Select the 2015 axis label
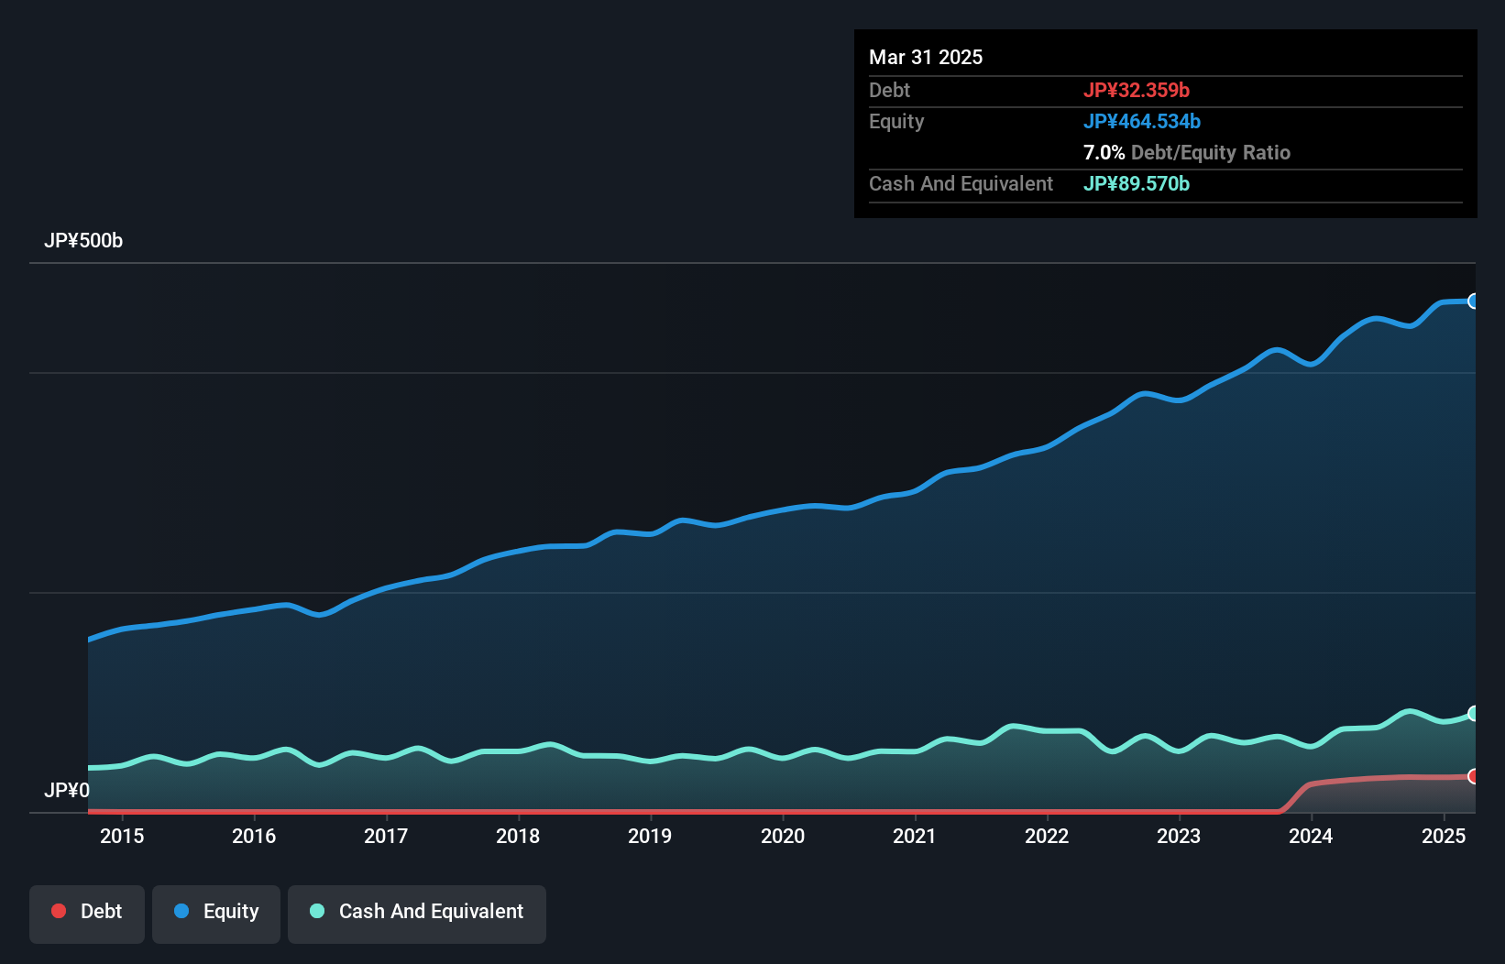Viewport: 1505px width, 964px height. click(x=122, y=836)
